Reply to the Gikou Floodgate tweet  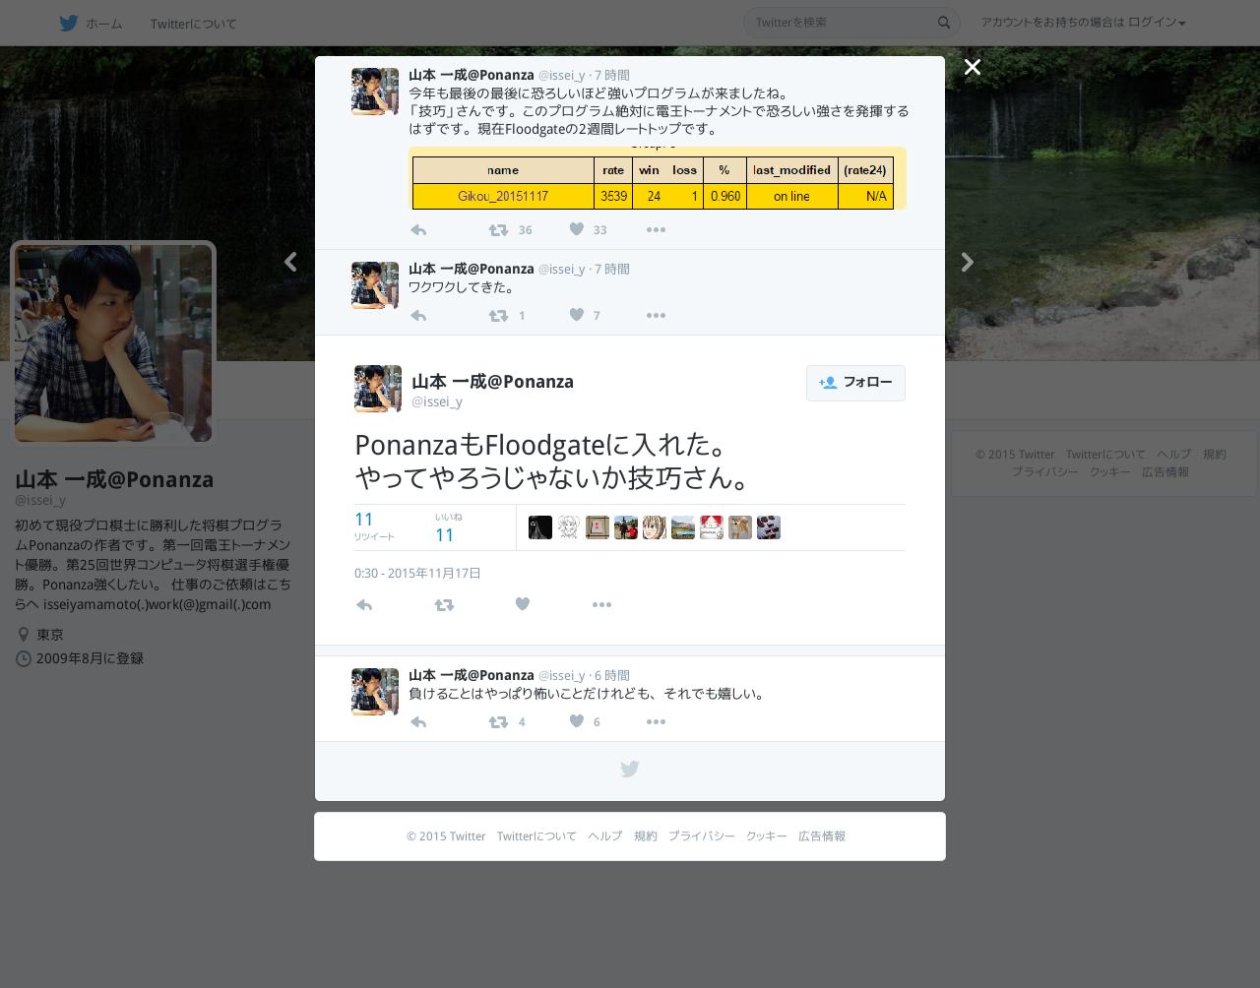[418, 230]
